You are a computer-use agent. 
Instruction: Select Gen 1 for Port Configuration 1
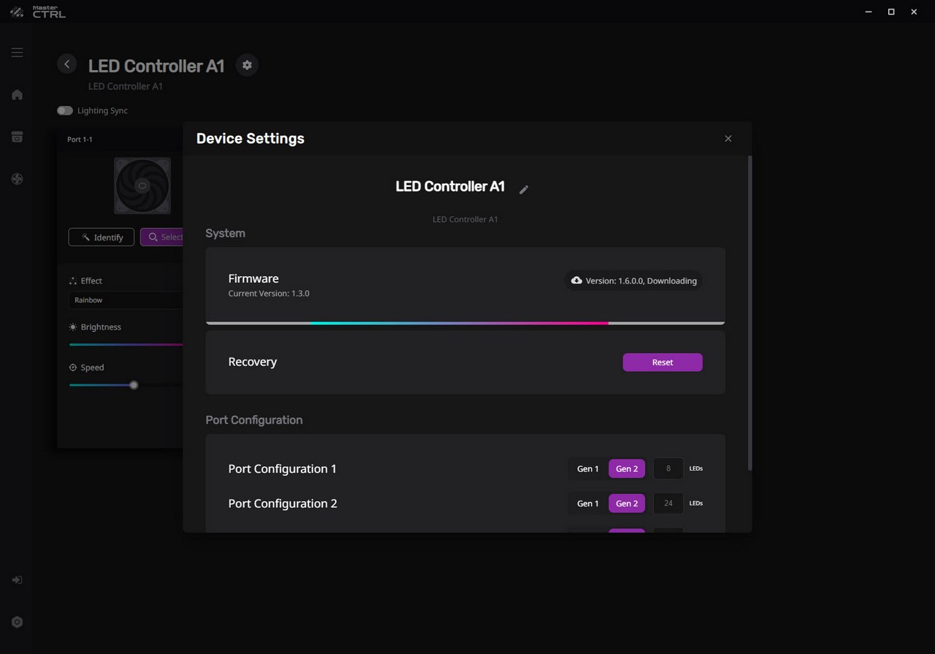tap(588, 468)
